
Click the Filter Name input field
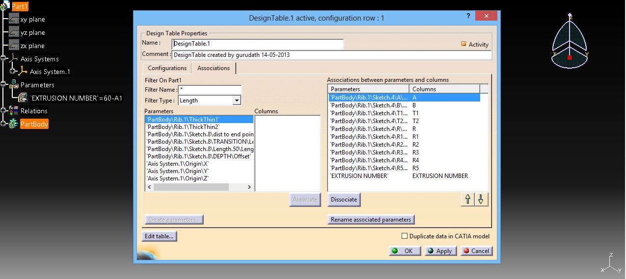coord(210,90)
